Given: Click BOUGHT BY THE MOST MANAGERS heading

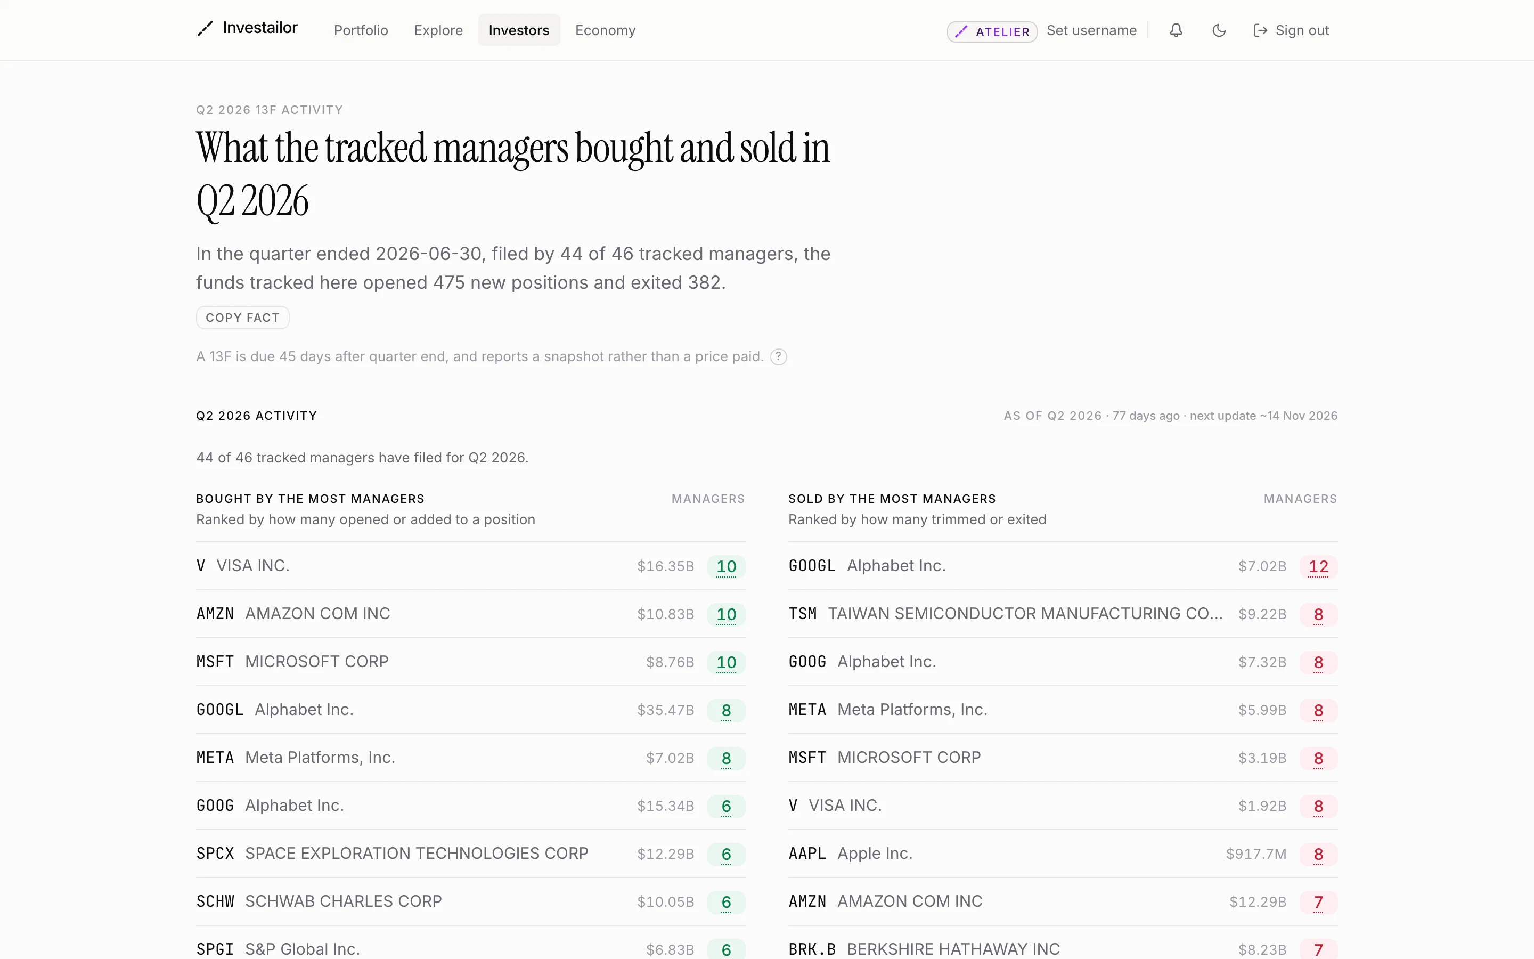Looking at the screenshot, I should click(x=310, y=499).
